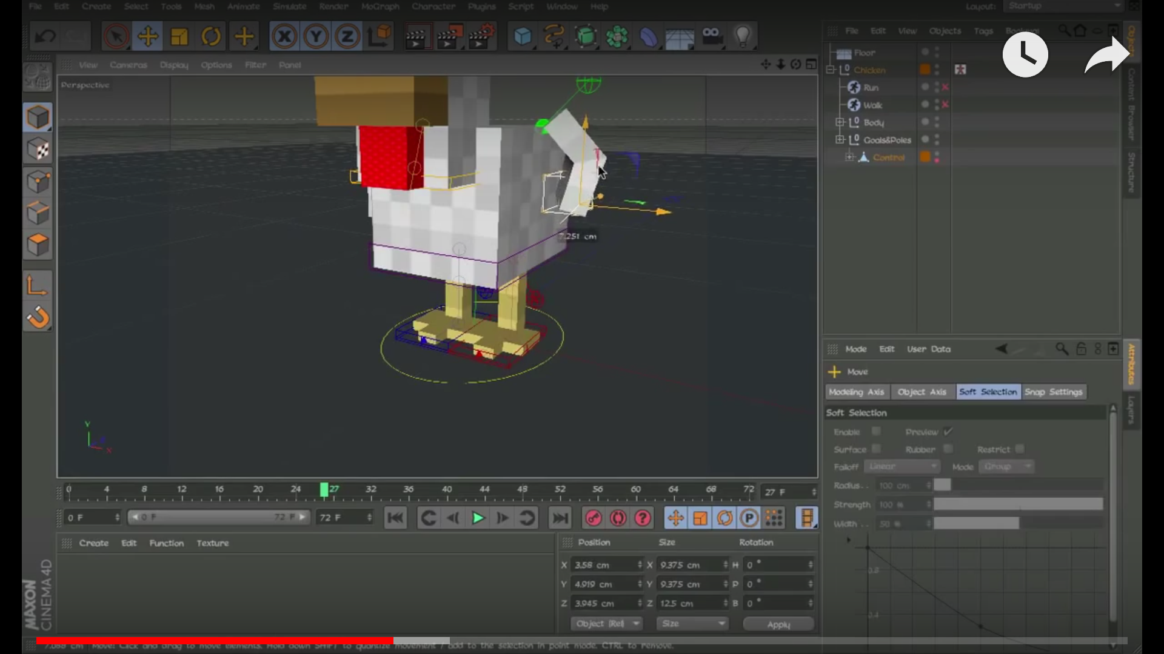Open the Mode Group dropdown
This screenshot has height=654, width=1164.
point(1006,467)
